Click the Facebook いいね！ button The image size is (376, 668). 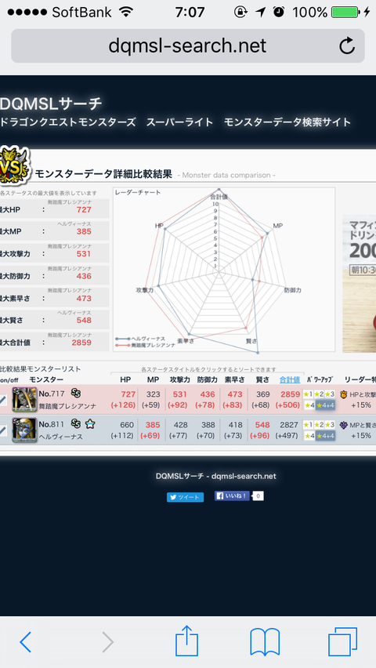point(232,496)
